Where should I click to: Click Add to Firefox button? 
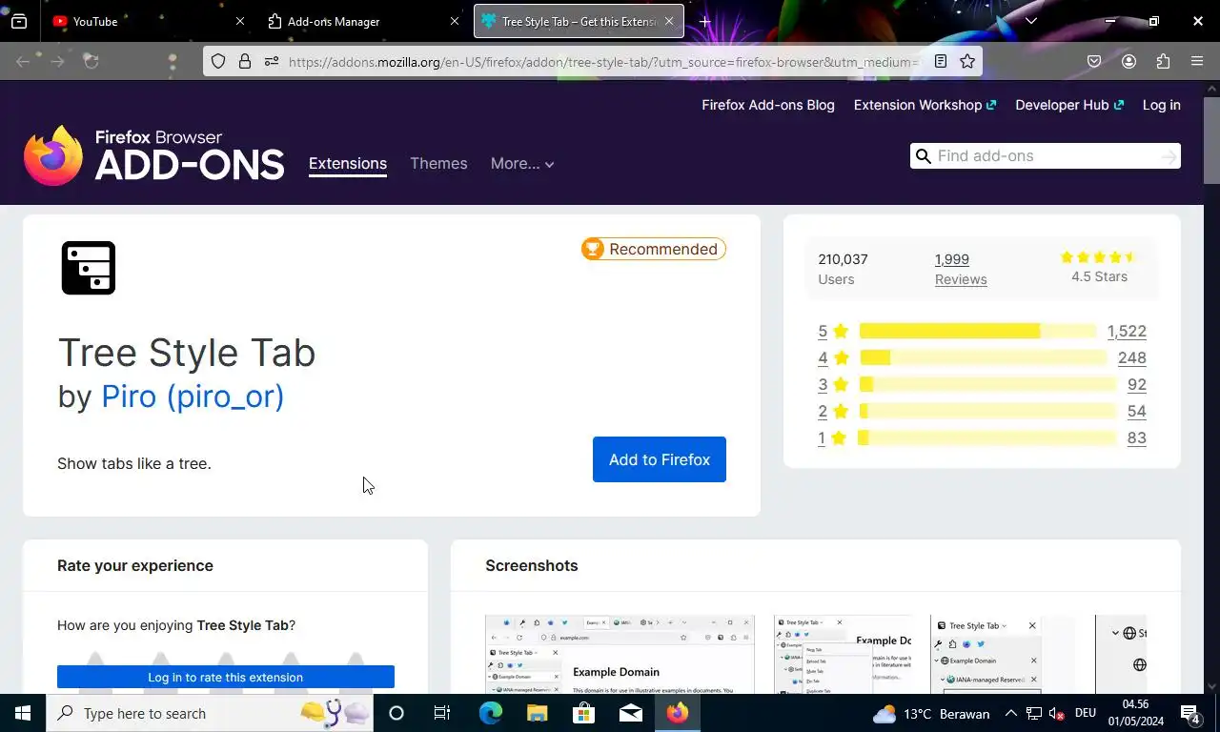660,459
